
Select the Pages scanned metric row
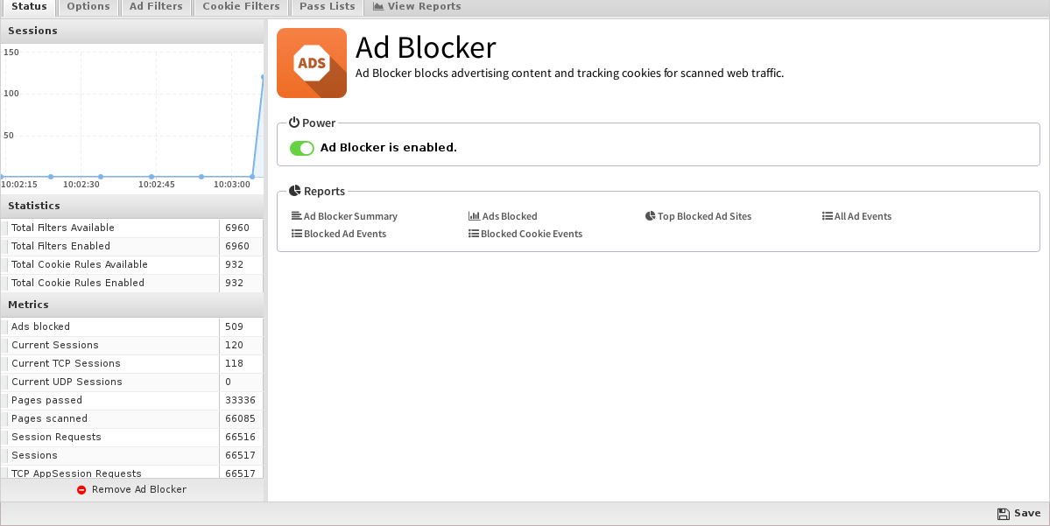[132, 419]
